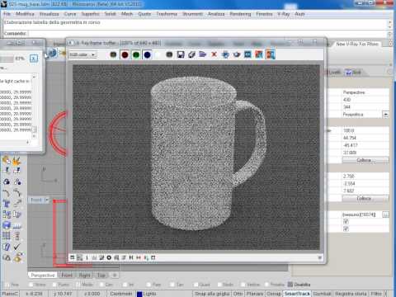Image resolution: width=396 pixels, height=297 pixels.
Task: Switch to the Right viewport tab
Action: click(84, 275)
